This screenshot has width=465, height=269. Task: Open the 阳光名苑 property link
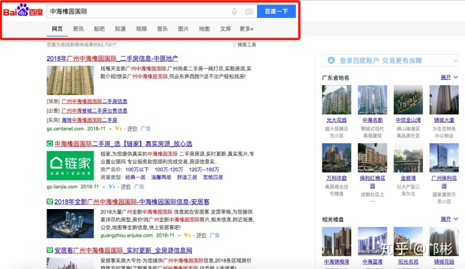click(x=408, y=262)
